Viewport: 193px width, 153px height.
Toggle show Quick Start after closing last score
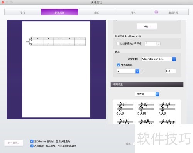[32, 146]
